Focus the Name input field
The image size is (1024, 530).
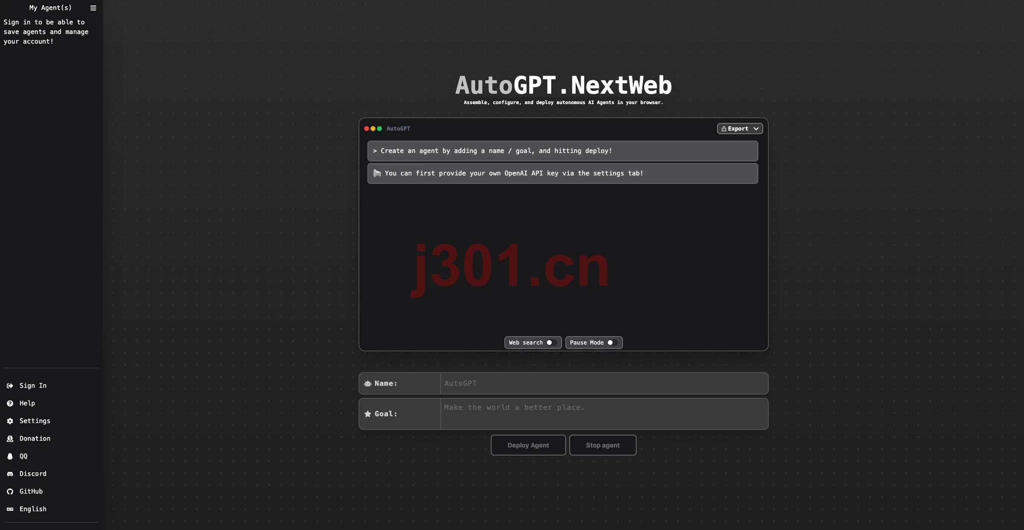click(x=604, y=383)
